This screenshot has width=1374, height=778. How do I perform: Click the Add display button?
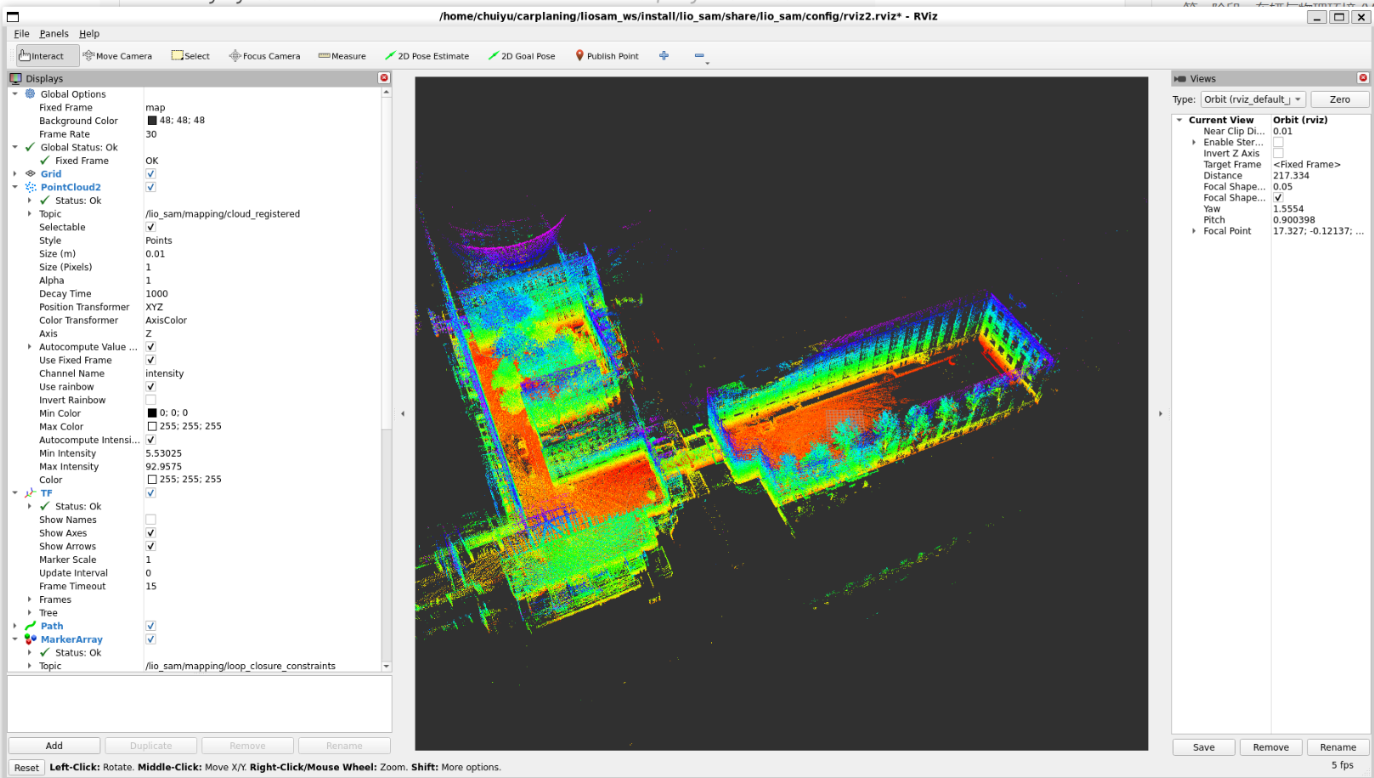coord(54,746)
